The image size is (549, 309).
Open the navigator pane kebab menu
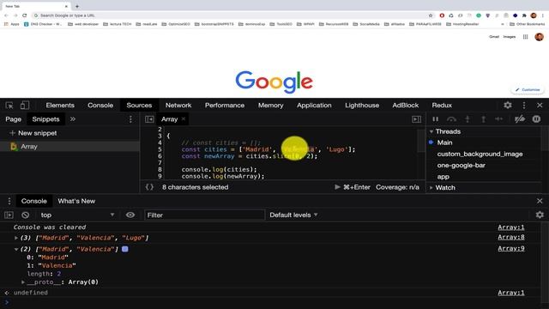[130, 119]
